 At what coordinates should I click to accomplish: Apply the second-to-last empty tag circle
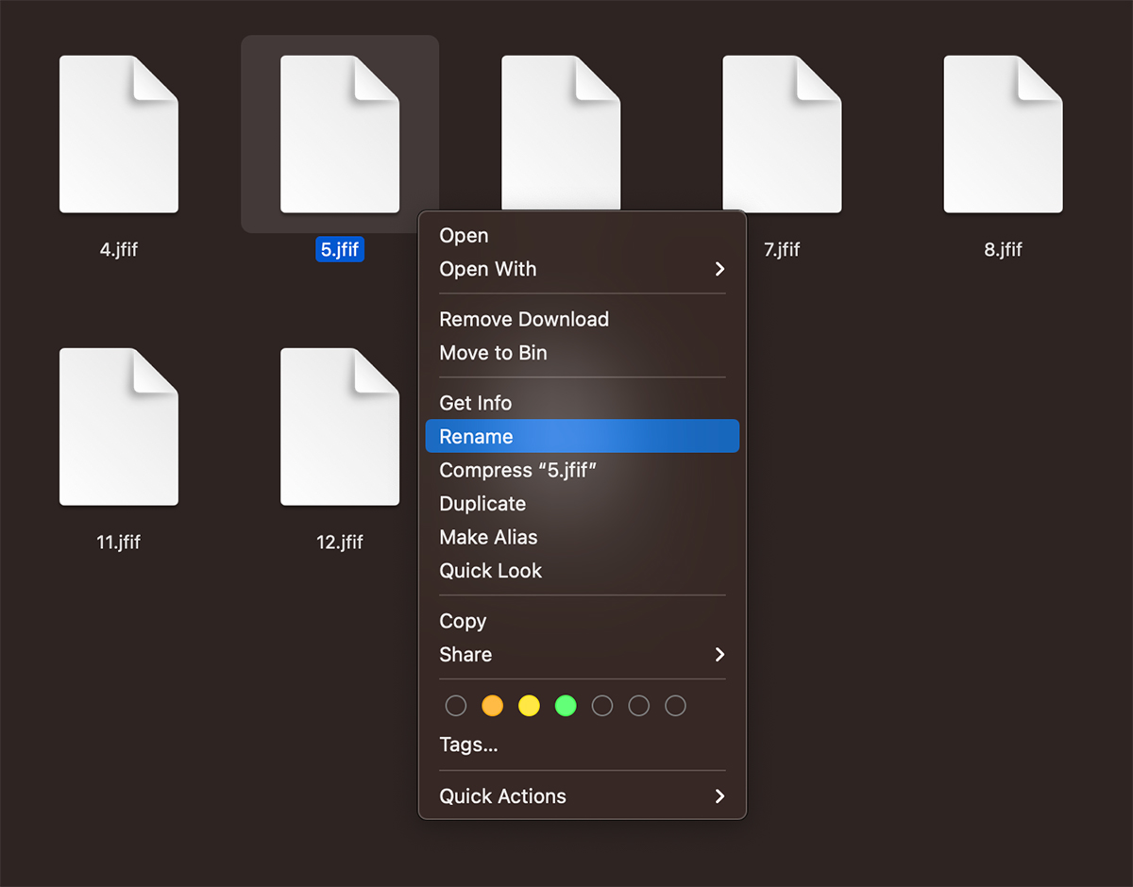pyautogui.click(x=638, y=706)
